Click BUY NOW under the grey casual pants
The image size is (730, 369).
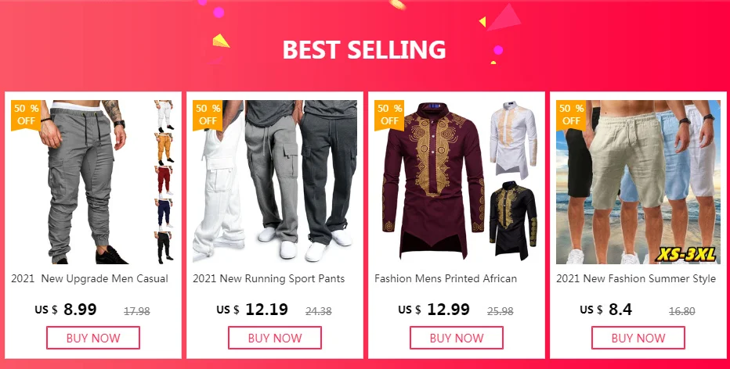(x=93, y=338)
